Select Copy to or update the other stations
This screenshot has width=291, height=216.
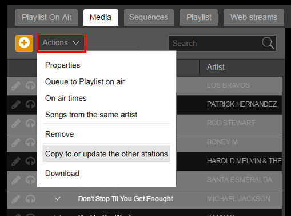[106, 154]
